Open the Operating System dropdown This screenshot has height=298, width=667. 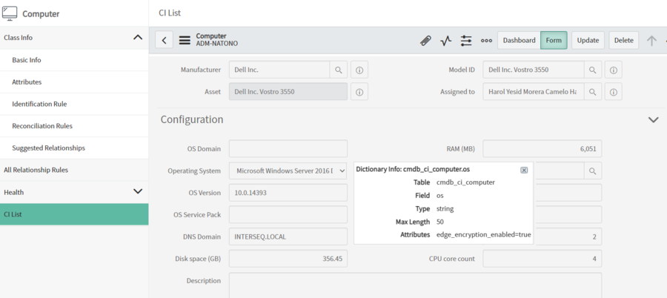click(x=288, y=171)
